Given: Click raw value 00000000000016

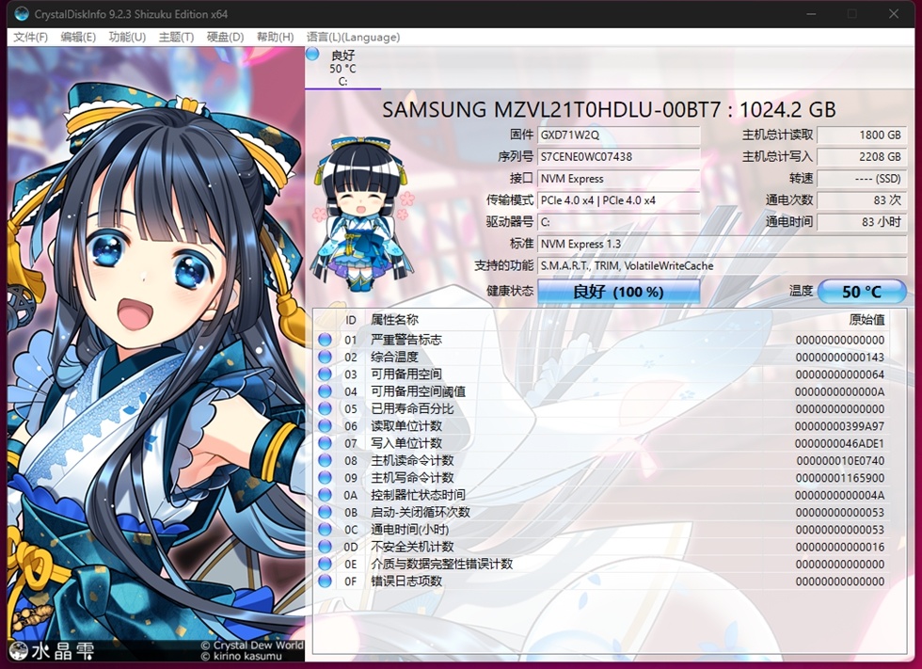Looking at the screenshot, I should [839, 547].
